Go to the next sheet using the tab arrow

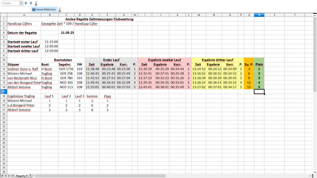pyautogui.click(x=9, y=175)
